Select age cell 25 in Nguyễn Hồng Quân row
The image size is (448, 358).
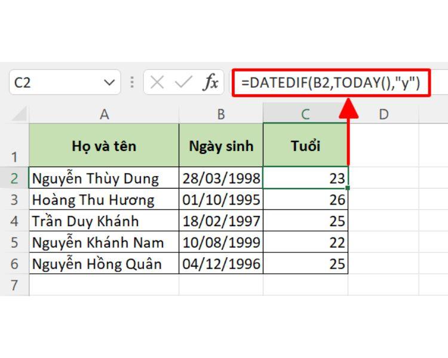click(x=305, y=264)
